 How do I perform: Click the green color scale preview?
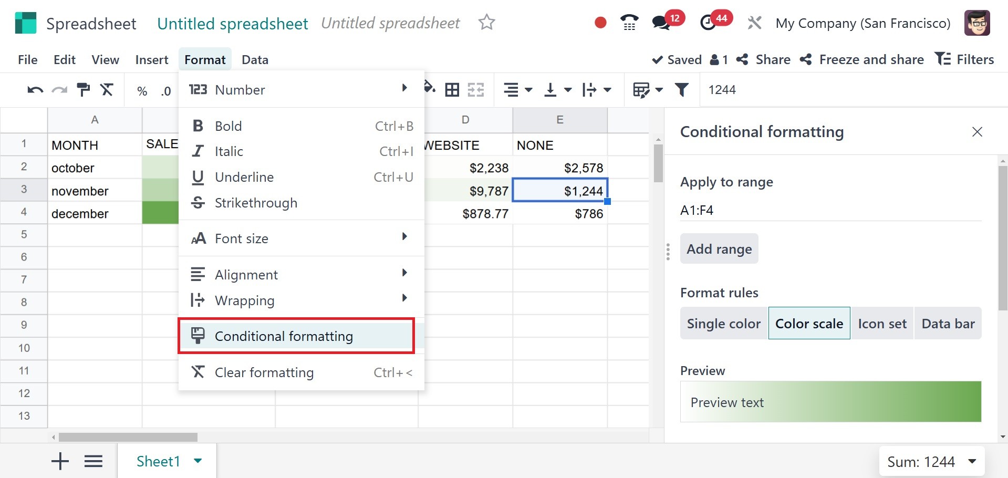pyautogui.click(x=830, y=402)
